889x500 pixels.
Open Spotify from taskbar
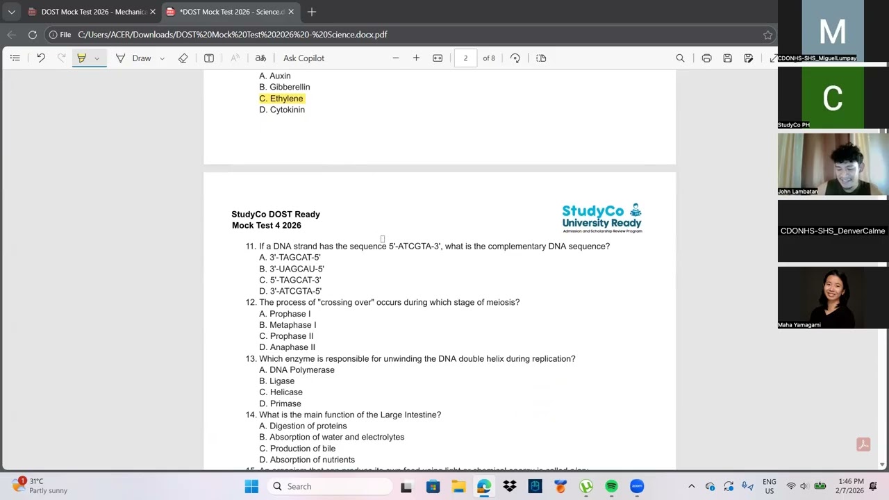pos(611,487)
